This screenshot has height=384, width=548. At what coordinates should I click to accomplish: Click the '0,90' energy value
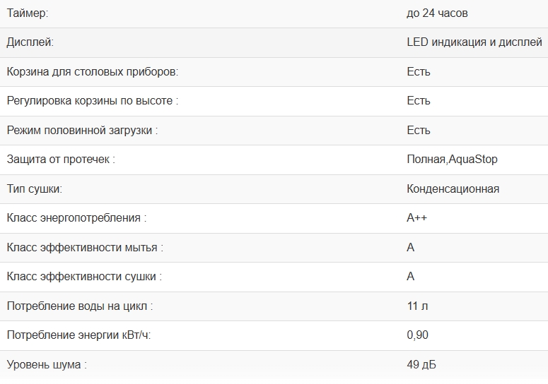417,335
